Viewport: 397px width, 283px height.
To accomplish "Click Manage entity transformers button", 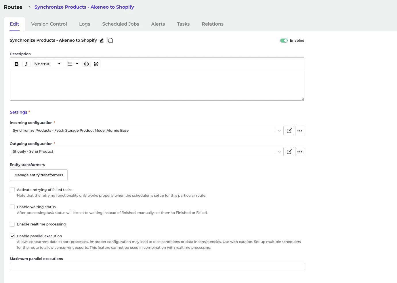I will [39, 175].
